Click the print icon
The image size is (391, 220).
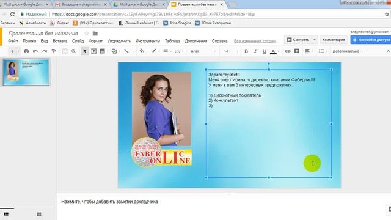click(x=26, y=51)
